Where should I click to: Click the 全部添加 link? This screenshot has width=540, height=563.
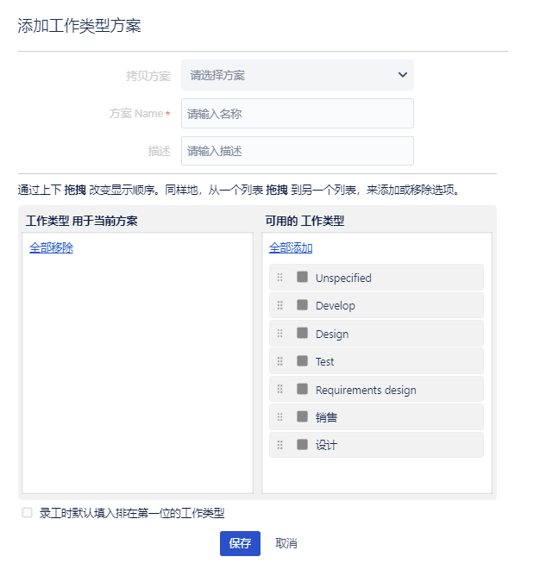pos(291,247)
